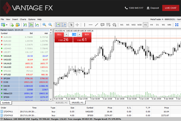Image resolution: width=181 pixels, height=121 pixels.
Task: Increase lot volume with up arrow
Action: pyautogui.click(x=79, y=34)
